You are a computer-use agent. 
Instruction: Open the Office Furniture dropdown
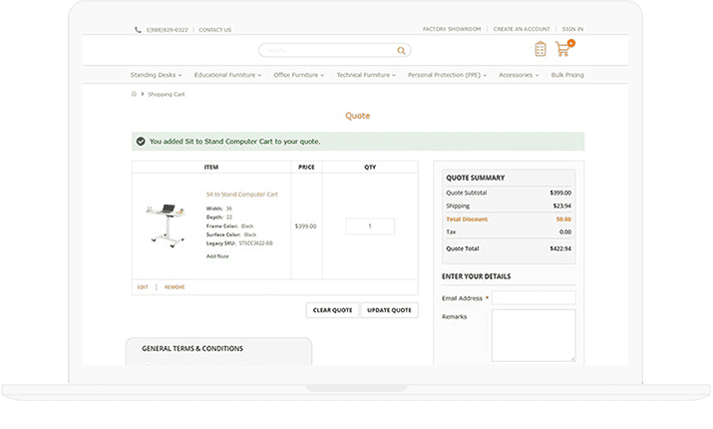tap(300, 75)
